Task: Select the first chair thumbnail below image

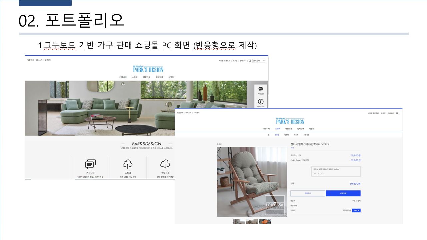Action: click(x=239, y=221)
